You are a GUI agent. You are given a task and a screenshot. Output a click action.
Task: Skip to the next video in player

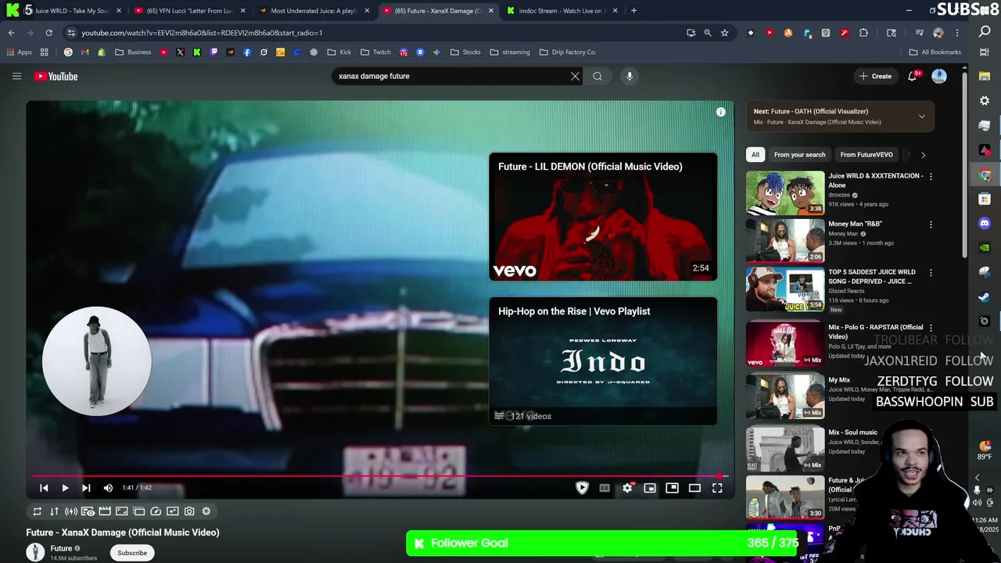coord(86,488)
